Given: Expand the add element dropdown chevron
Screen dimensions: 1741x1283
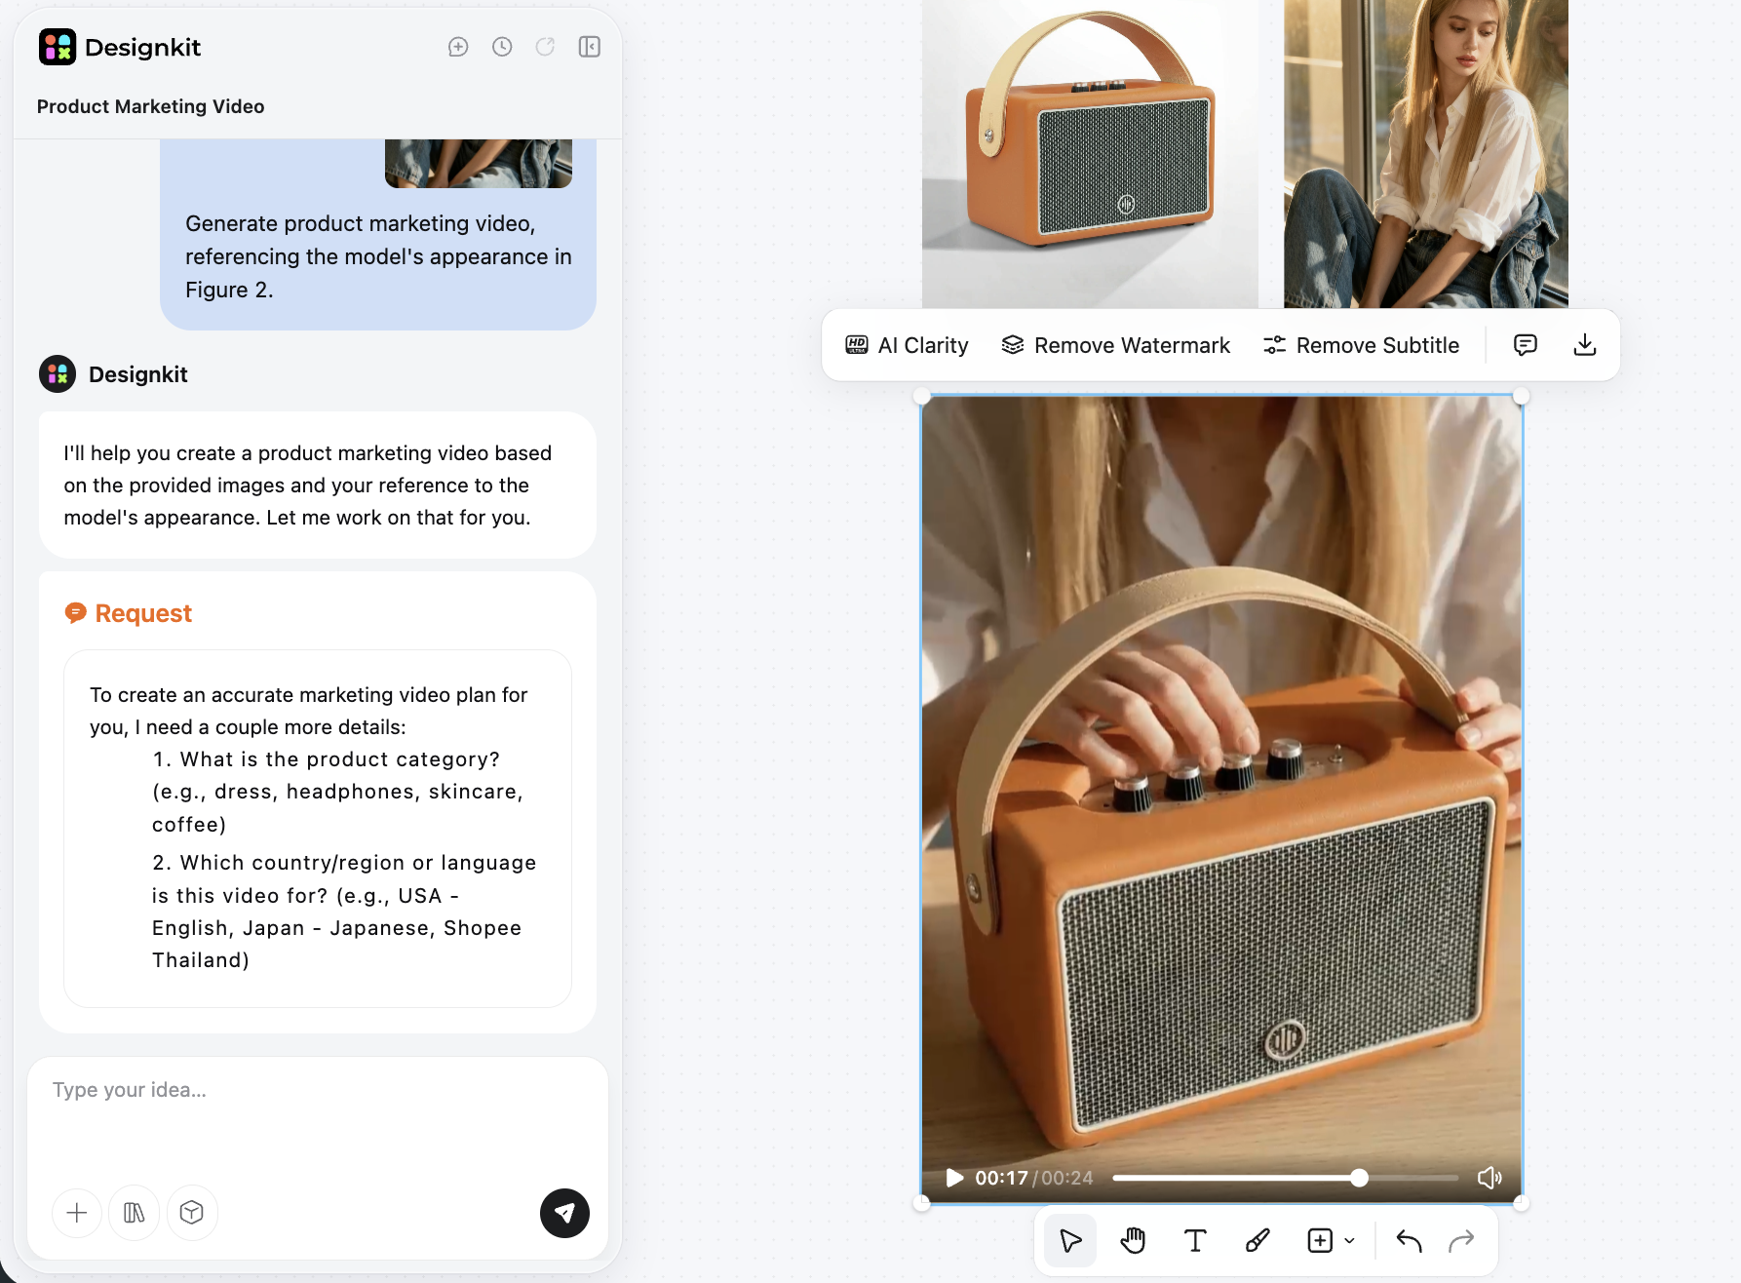Looking at the screenshot, I should [1349, 1241].
